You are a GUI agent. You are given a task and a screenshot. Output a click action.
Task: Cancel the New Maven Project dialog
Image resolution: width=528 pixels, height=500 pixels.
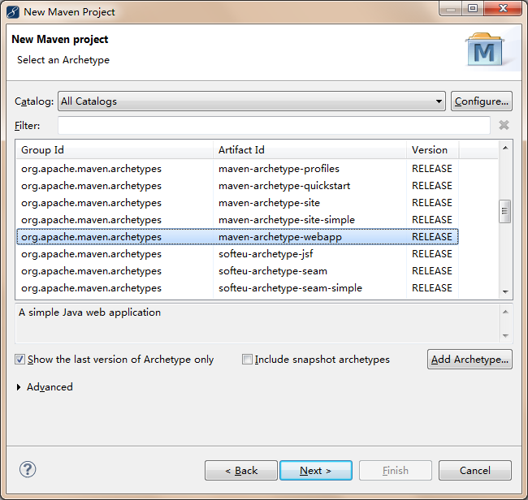[475, 471]
